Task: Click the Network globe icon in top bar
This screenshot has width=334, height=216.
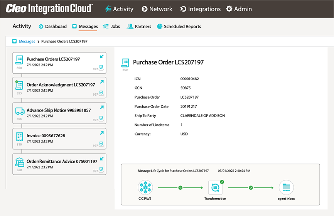Action: click(x=144, y=9)
